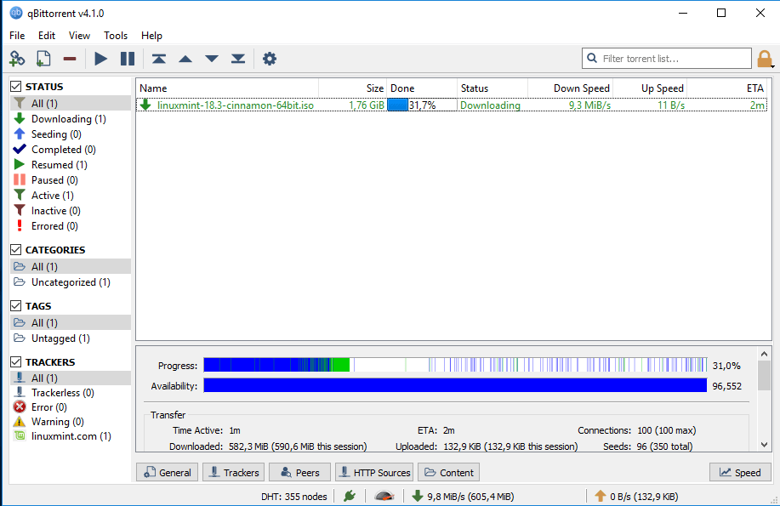The image size is (780, 506).
Task: Toggle the STATUS filter checkbox
Action: point(16,86)
